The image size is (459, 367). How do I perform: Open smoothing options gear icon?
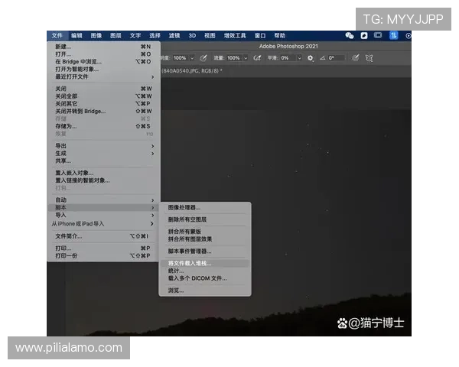311,58
